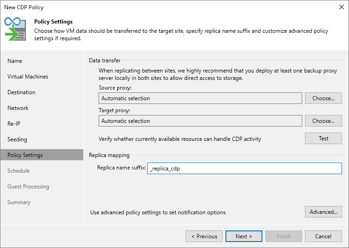Open the Re-IP step
This screenshot has height=248, width=349.
point(14,124)
